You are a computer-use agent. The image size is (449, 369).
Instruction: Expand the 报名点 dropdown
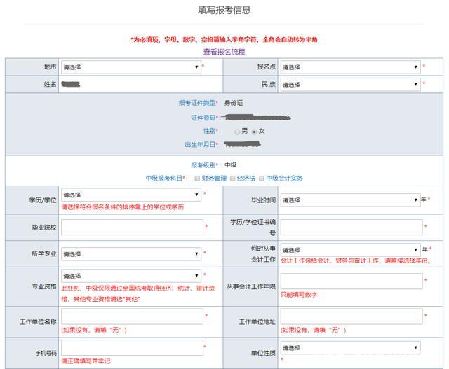click(350, 67)
